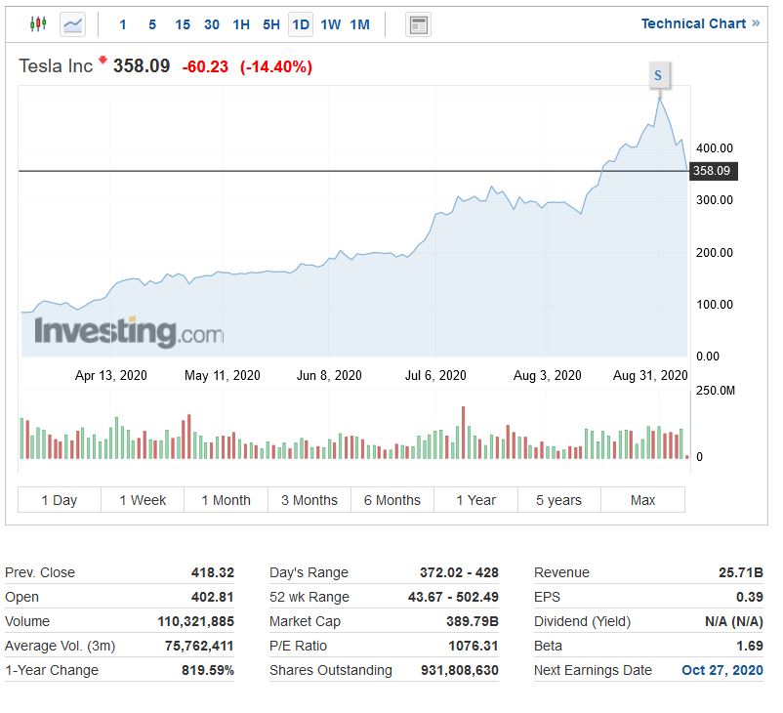Select the 3 Months range
The width and height of the screenshot is (783, 713).
309,500
